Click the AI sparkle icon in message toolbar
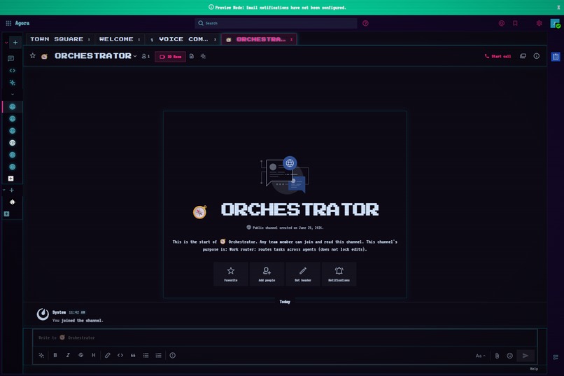 click(41, 356)
